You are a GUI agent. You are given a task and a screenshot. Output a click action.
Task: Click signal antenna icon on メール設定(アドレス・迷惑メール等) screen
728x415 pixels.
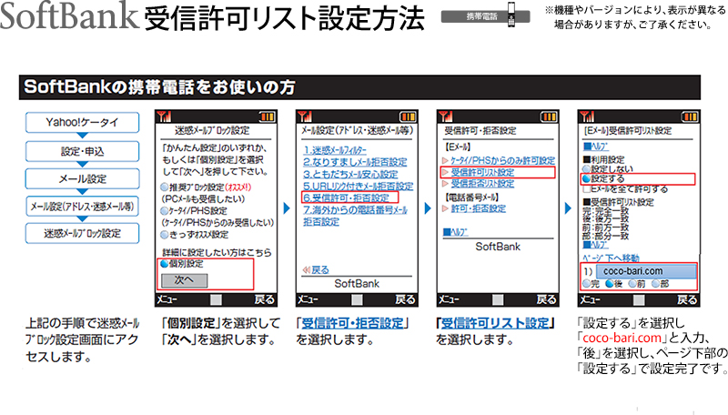coord(305,116)
